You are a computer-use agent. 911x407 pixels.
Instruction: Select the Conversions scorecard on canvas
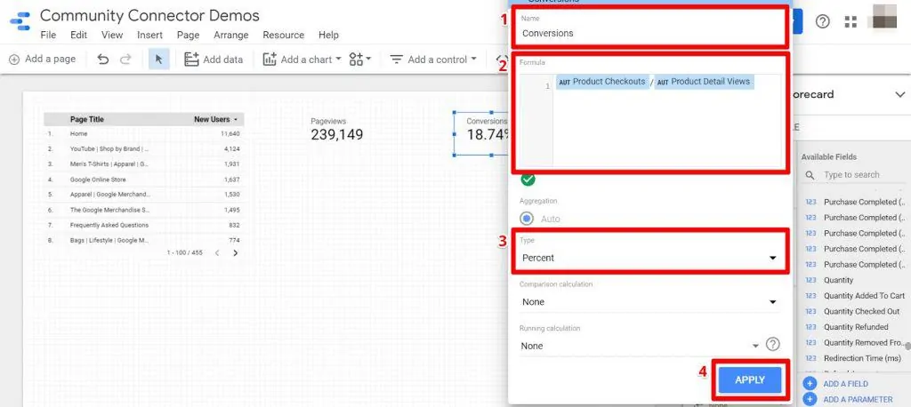point(481,134)
